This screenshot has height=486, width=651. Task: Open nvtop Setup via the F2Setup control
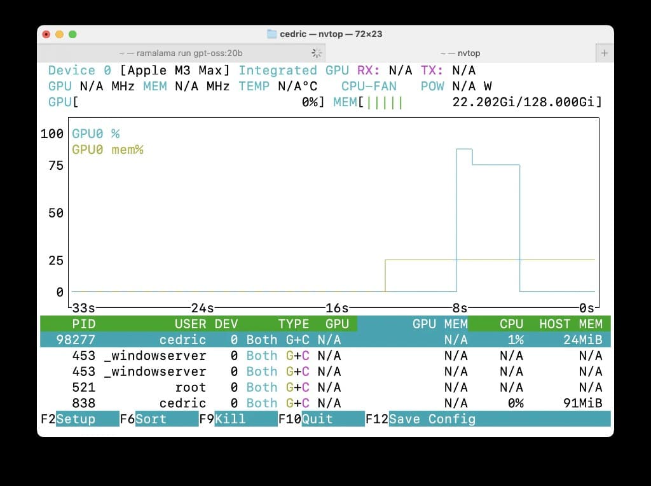point(71,419)
